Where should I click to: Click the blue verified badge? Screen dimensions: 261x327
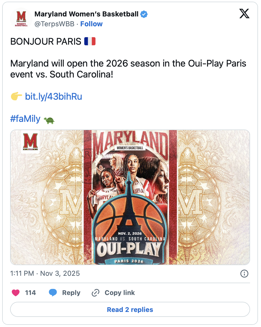tap(144, 14)
